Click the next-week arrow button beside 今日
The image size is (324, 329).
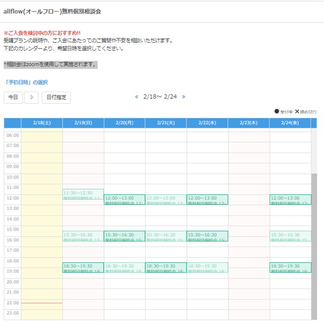31,97
